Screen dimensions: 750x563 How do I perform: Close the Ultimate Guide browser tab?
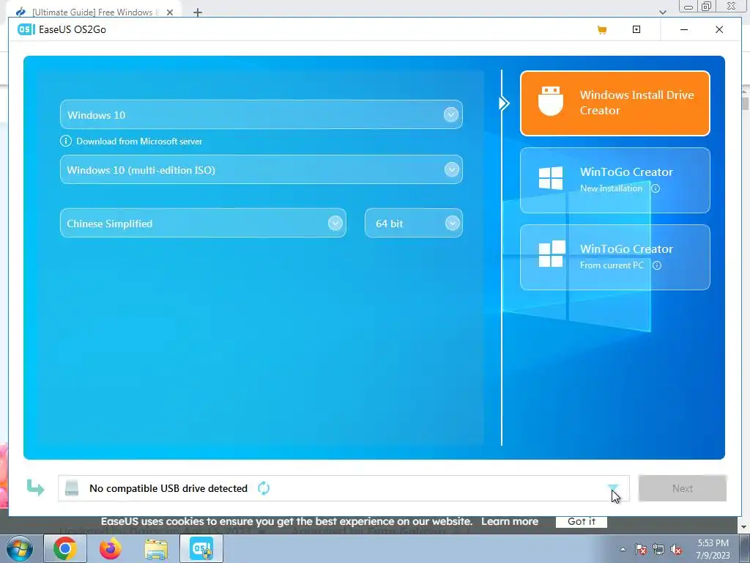(170, 12)
